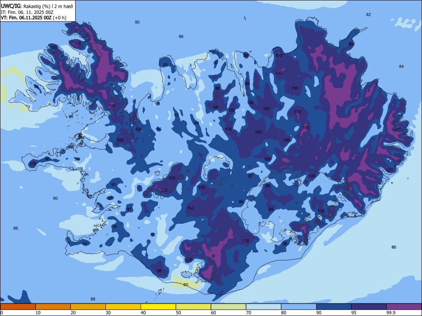The width and height of the screenshot is (422, 316).
Task: Click the title 'Rakastig (%) í 2 m hæð'
Action: (48, 6)
